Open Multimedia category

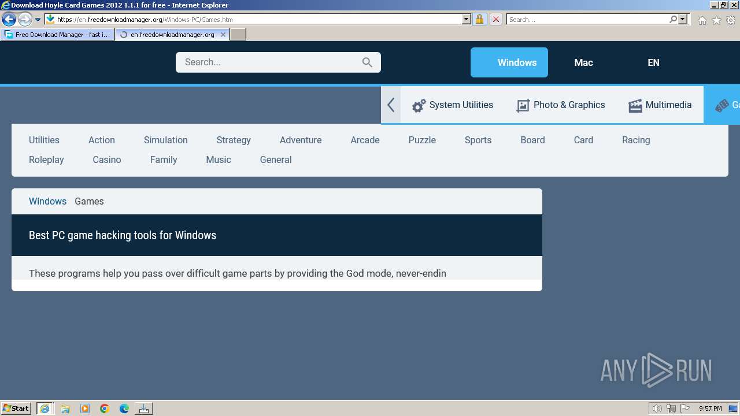click(668, 105)
